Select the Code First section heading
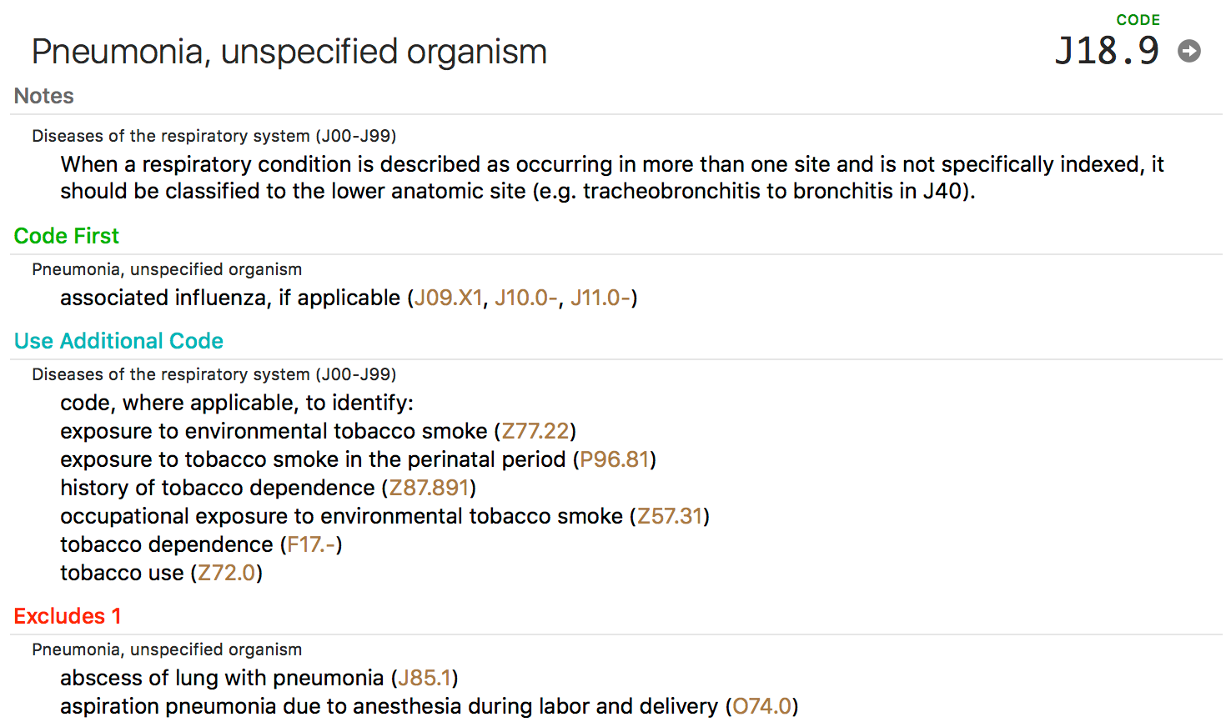Image resolution: width=1231 pixels, height=722 pixels. [66, 236]
